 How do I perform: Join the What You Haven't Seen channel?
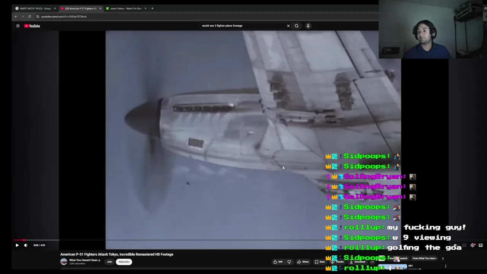[110, 262]
